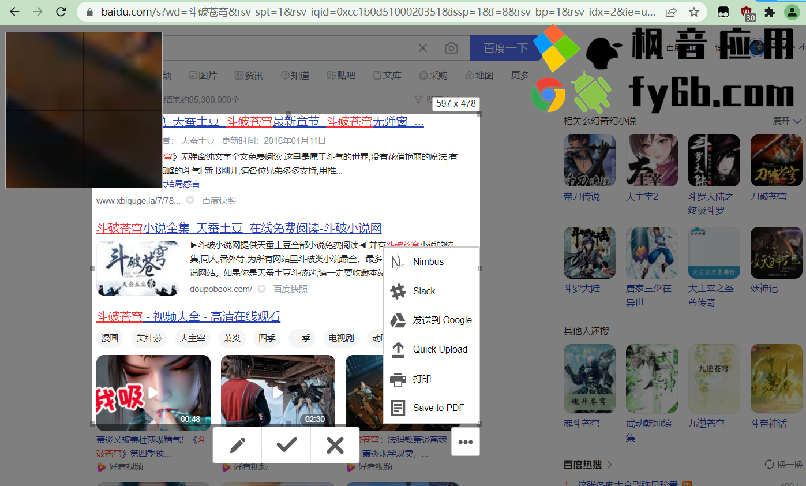Viewport: 806px width, 486px height.
Task: Clear the Baidu search box with X
Action: (423, 48)
